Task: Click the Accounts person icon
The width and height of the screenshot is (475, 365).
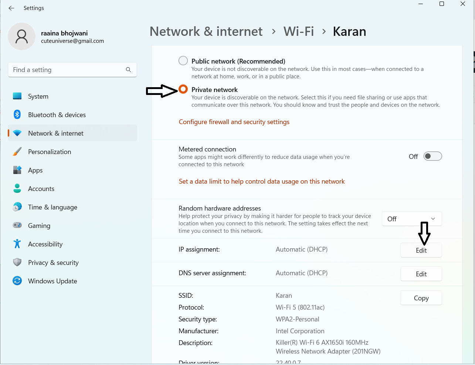Action: (x=17, y=188)
